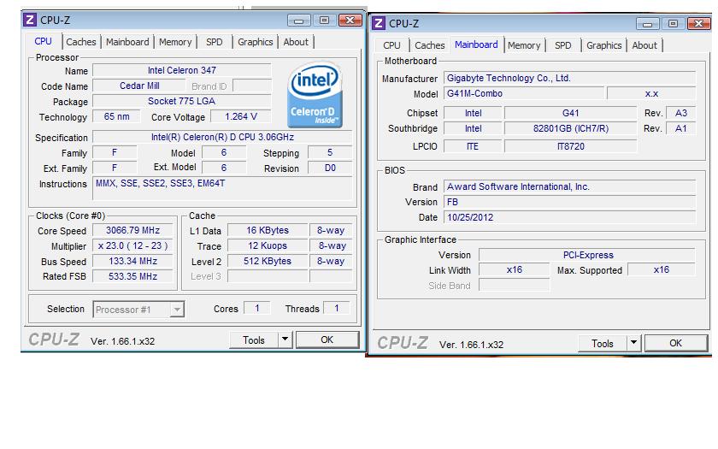
Task: Open About tab in right CPU-Z window
Action: [644, 45]
